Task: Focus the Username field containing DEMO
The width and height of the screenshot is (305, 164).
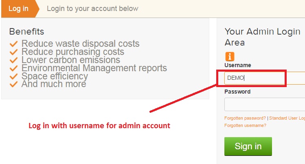Action: 265,78
